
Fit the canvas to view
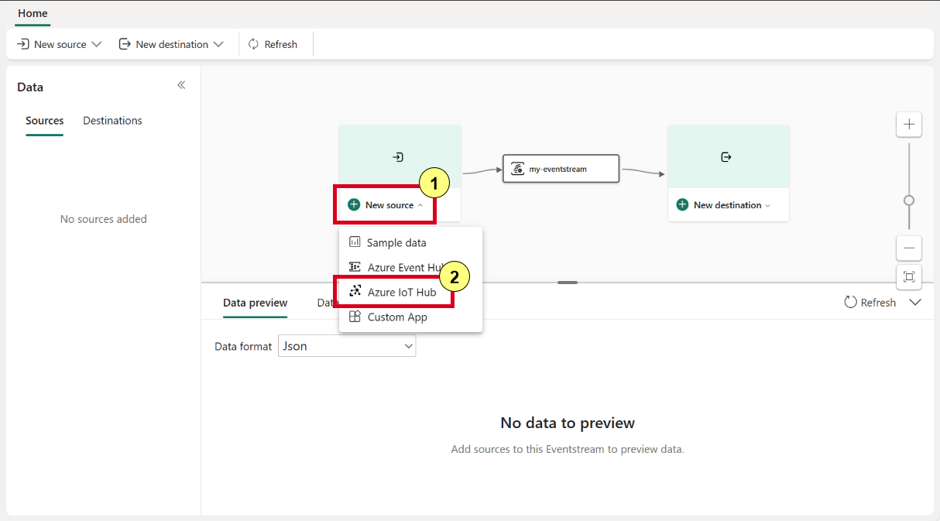click(909, 276)
